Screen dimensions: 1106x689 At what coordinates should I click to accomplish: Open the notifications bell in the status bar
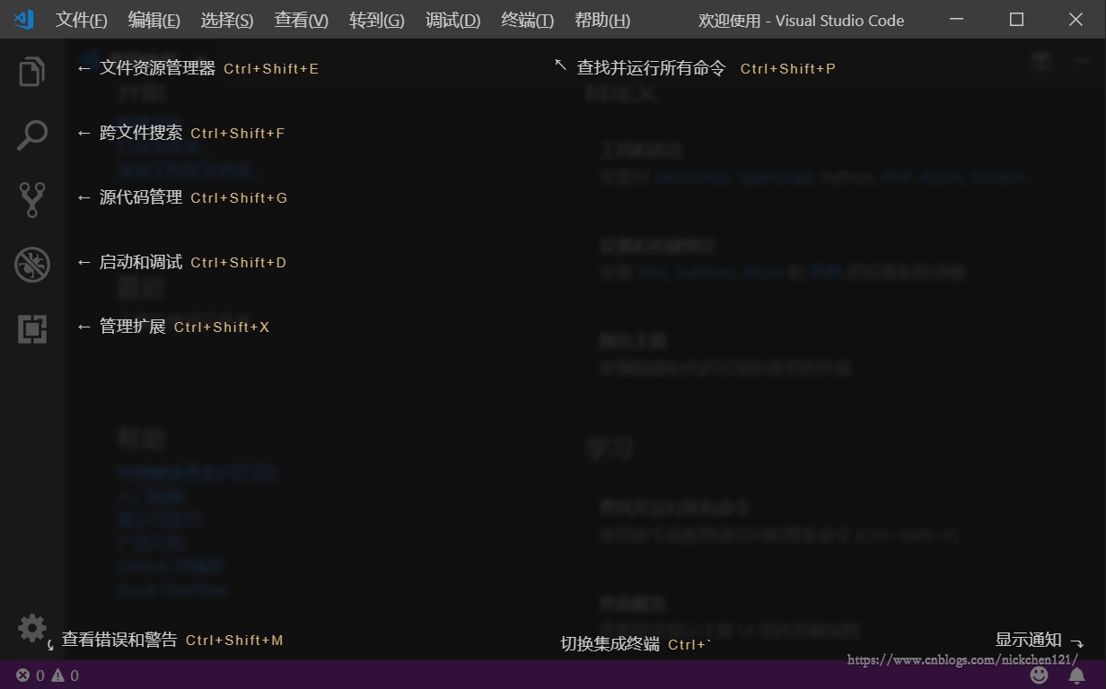click(x=1077, y=675)
